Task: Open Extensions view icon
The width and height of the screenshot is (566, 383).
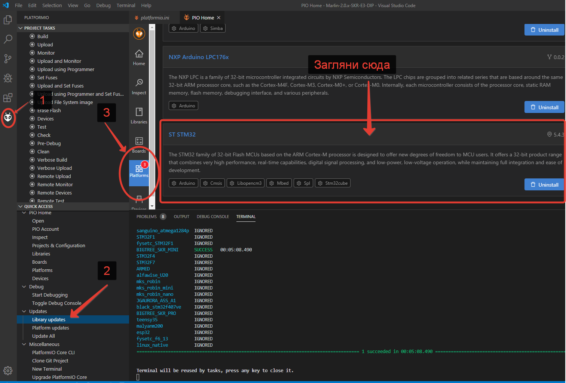Action: pyautogui.click(x=8, y=98)
